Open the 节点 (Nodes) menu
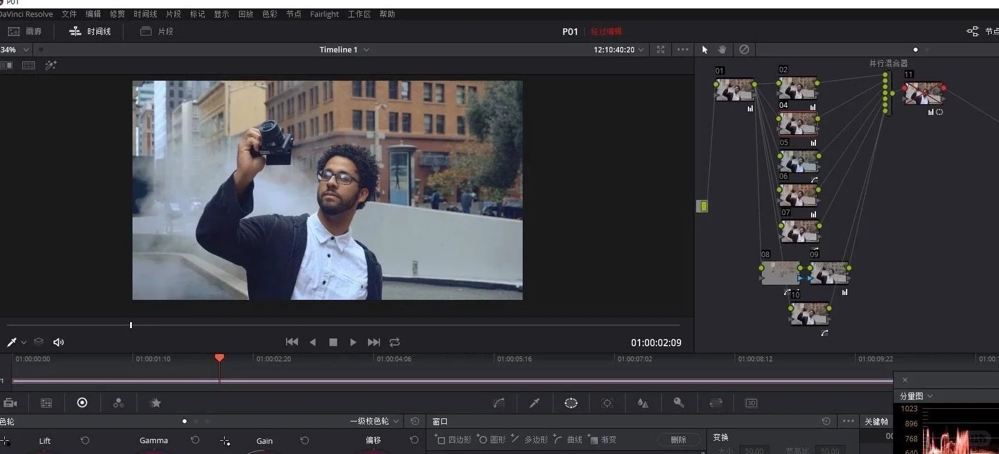Viewport: 999px width, 454px height. (x=294, y=14)
